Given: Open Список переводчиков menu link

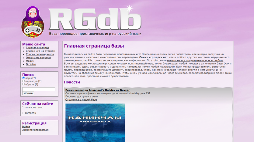Looking at the screenshot, I should coord(40,54).
